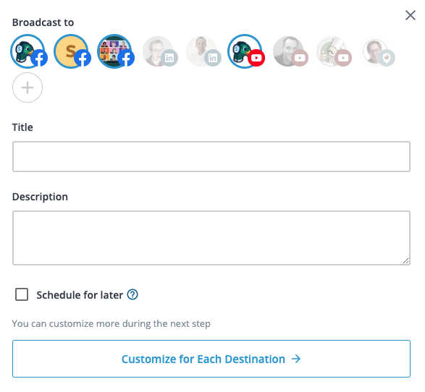425x392 pixels.
Task: Toggle the duck mascot YouTube destination
Action: pos(245,51)
